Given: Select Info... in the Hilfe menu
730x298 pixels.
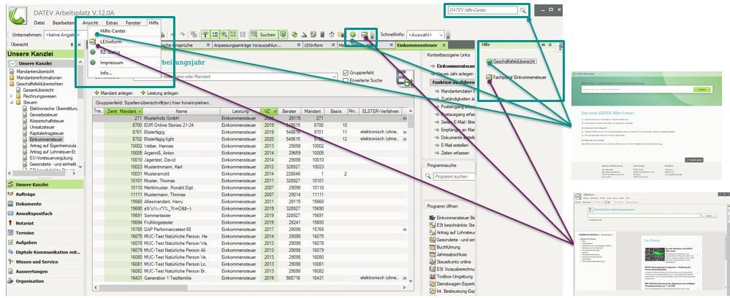Looking at the screenshot, I should point(106,74).
